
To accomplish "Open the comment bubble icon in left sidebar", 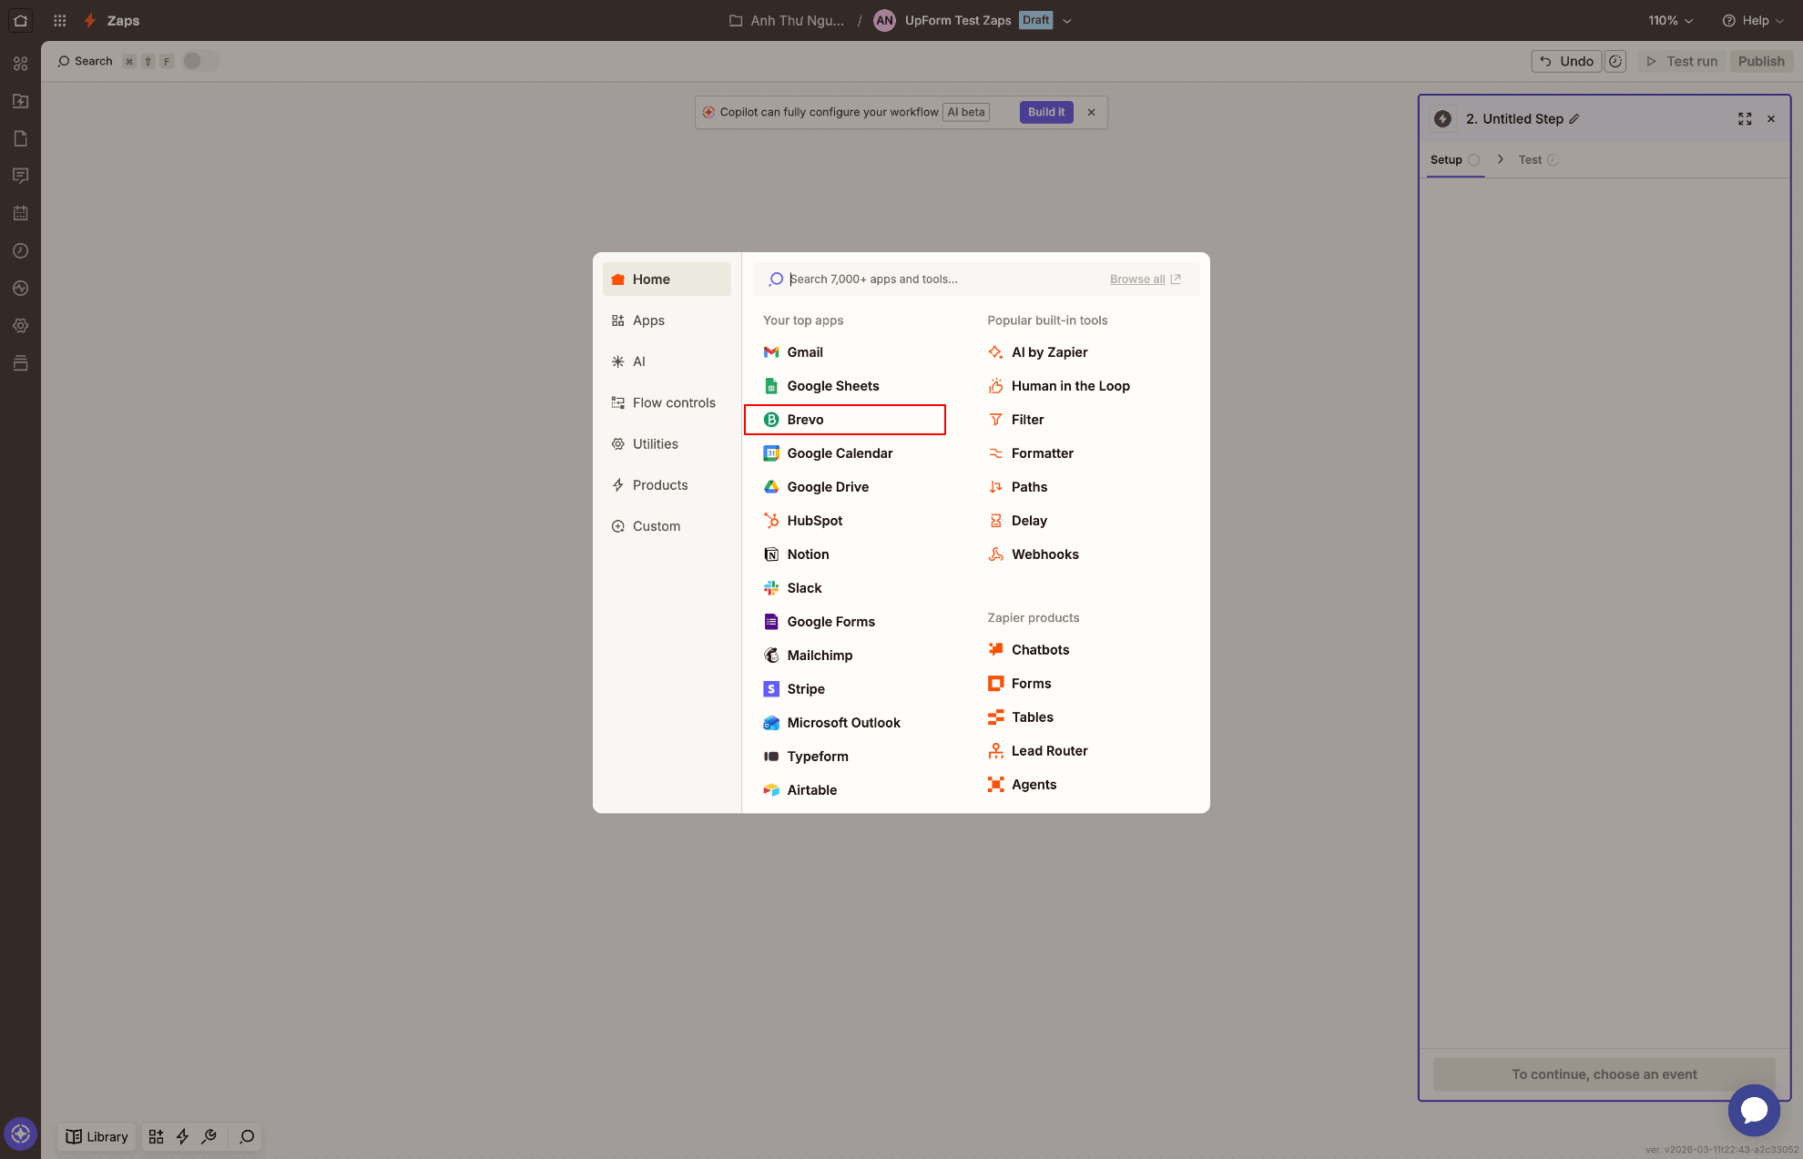I will pyautogui.click(x=20, y=176).
